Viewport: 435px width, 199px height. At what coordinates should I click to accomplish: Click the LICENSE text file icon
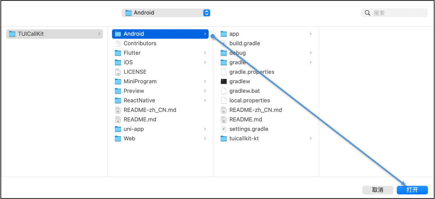[118, 72]
